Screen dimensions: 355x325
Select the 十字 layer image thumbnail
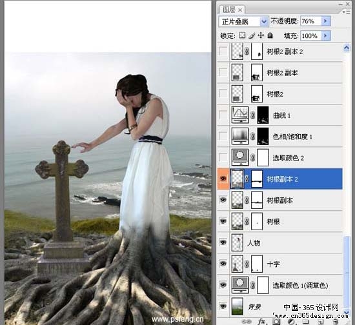coord(238,264)
